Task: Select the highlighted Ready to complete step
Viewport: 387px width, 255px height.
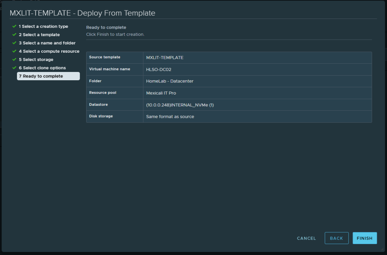Action: pos(48,76)
